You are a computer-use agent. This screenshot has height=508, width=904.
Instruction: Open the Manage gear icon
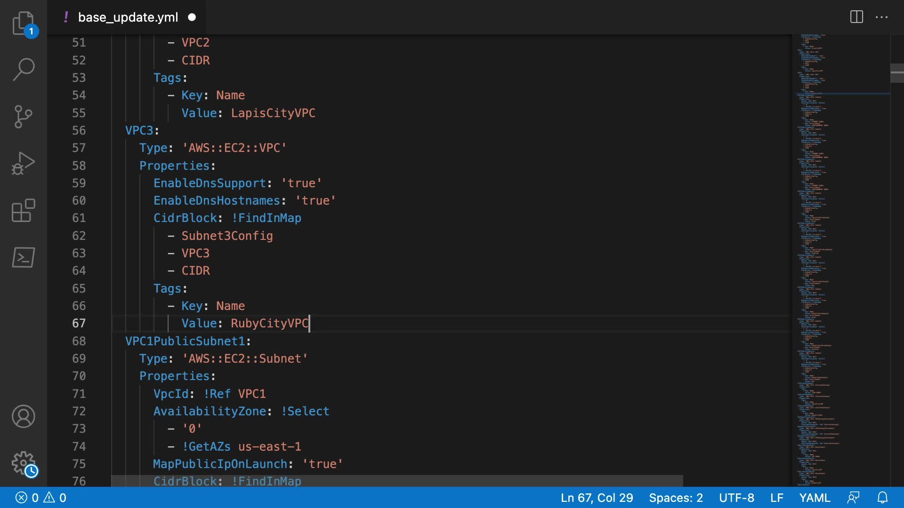(x=23, y=463)
